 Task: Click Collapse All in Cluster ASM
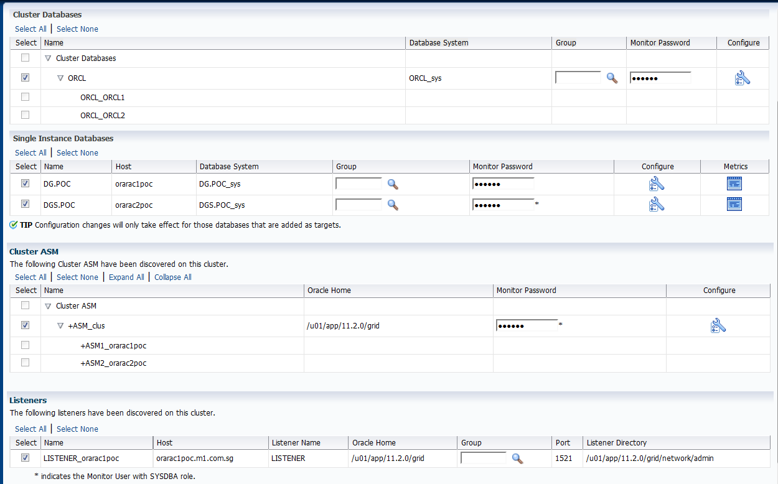(x=172, y=277)
